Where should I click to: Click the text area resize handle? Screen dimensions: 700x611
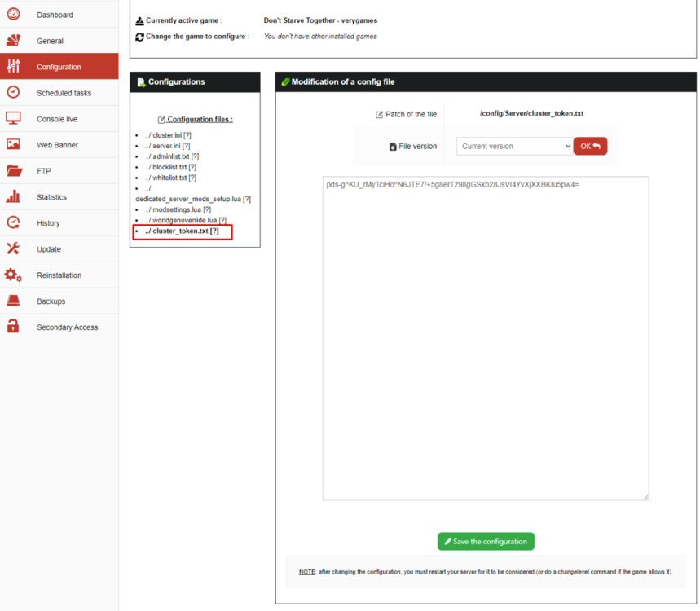click(x=645, y=496)
